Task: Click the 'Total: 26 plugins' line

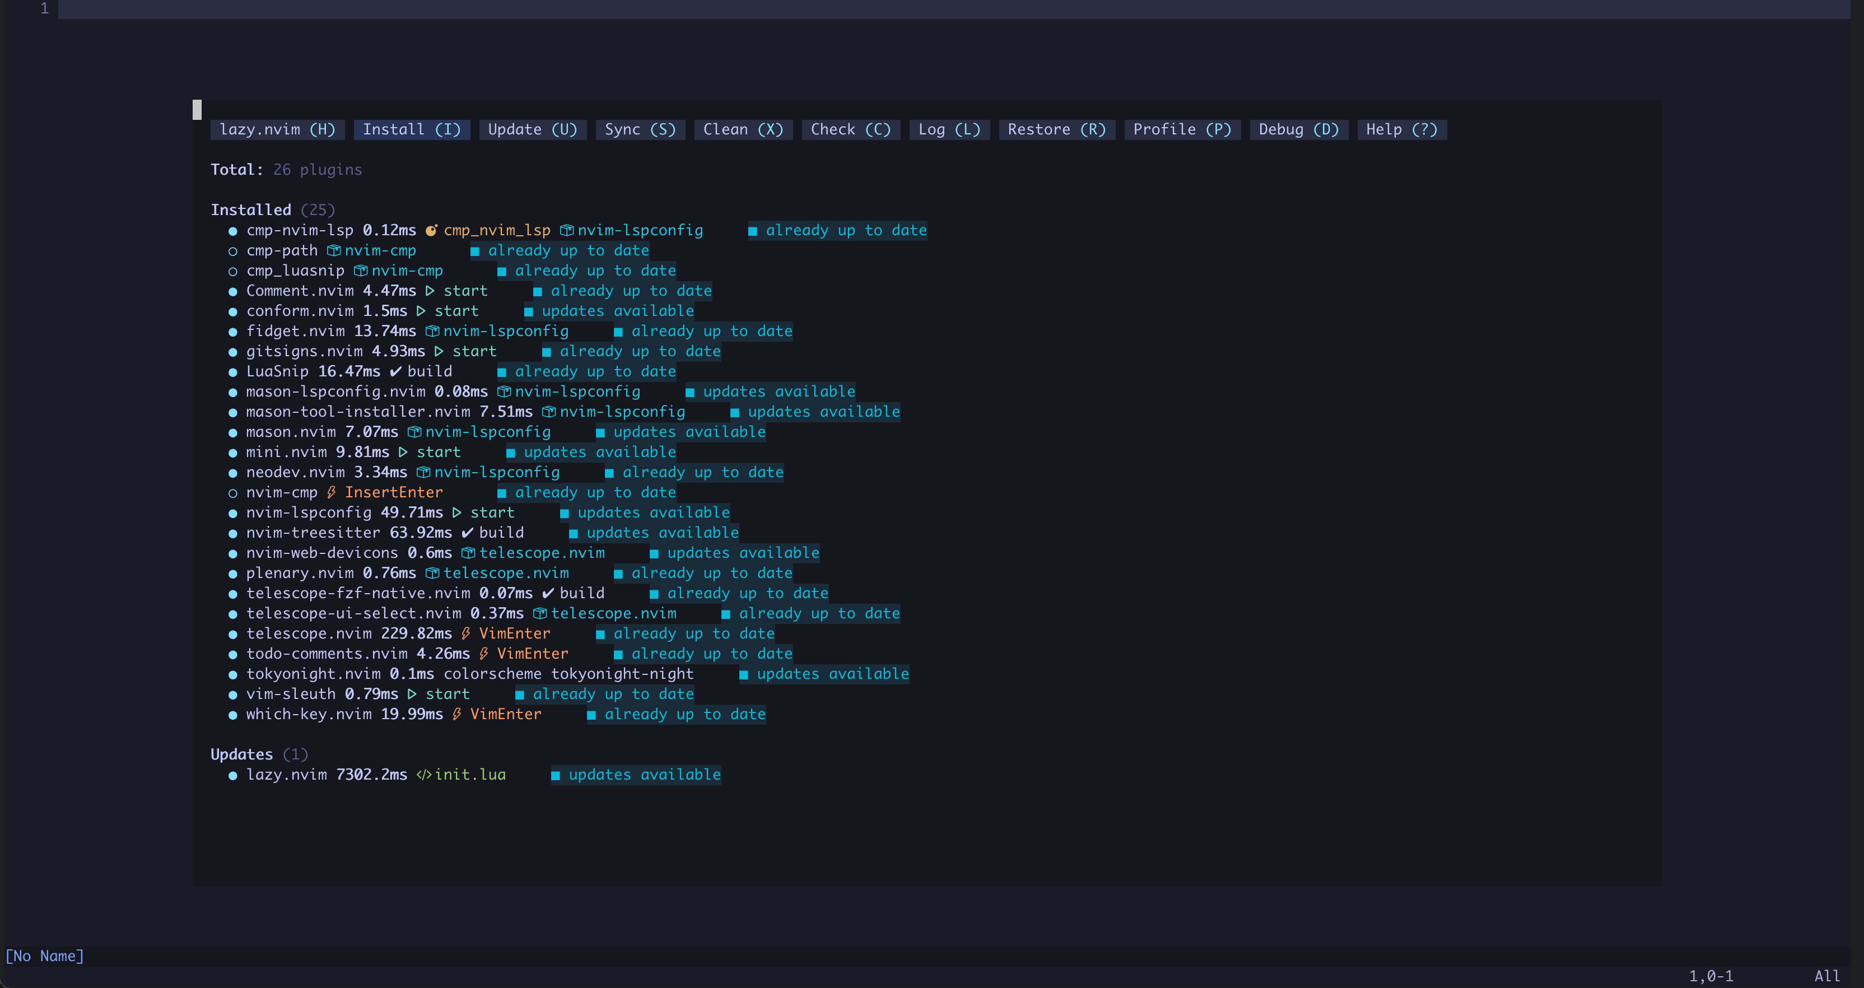Action: [286, 169]
